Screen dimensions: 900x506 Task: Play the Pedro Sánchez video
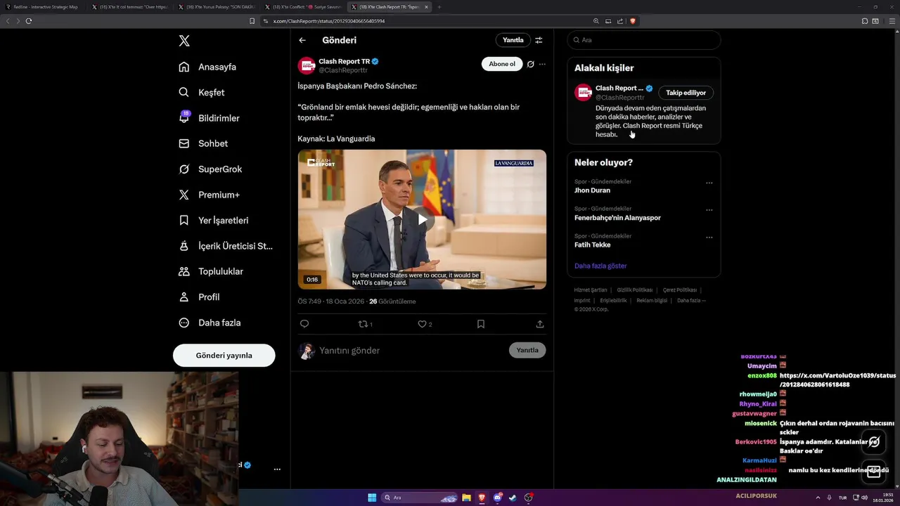tap(422, 219)
